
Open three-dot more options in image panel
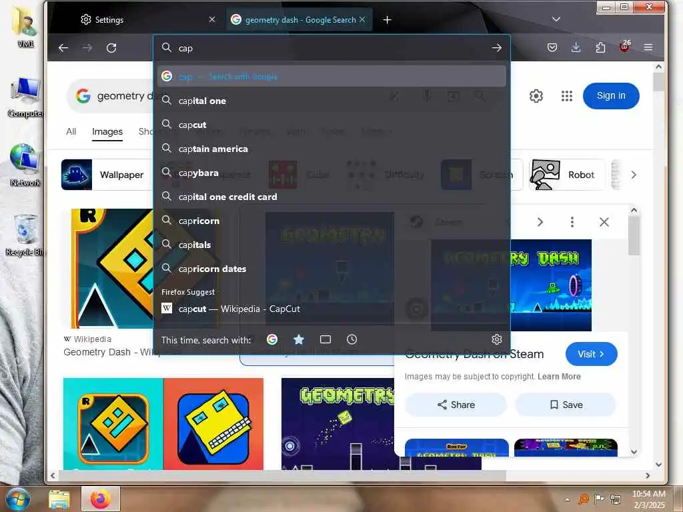pyautogui.click(x=572, y=222)
